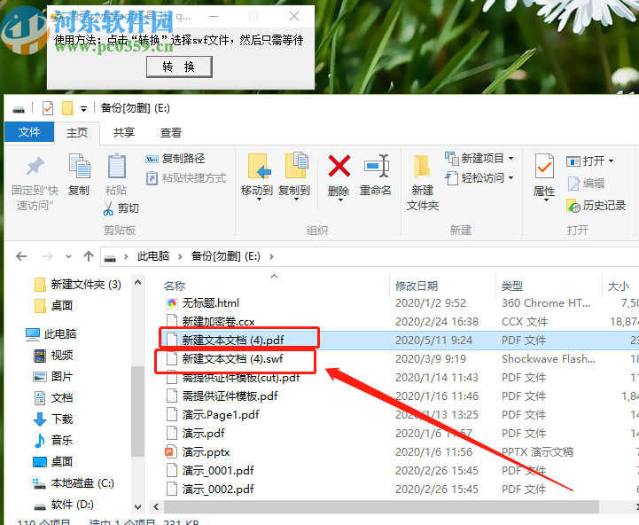Screen dimensions: 639x525
Task: Click the quick access properties checkmark icon
Action: [x=48, y=108]
